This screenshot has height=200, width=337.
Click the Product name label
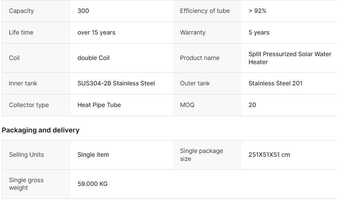[x=199, y=58]
